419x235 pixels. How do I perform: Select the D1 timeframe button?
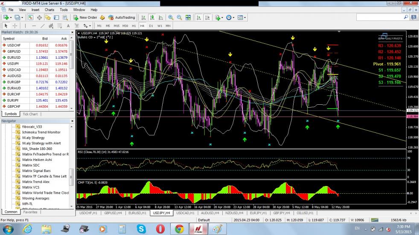click(x=151, y=26)
